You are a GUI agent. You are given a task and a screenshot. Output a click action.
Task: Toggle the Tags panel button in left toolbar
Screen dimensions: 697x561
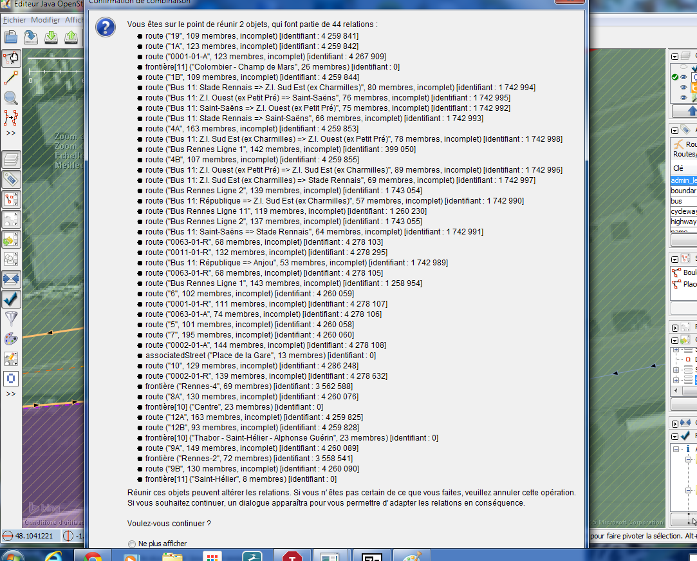[x=11, y=179]
